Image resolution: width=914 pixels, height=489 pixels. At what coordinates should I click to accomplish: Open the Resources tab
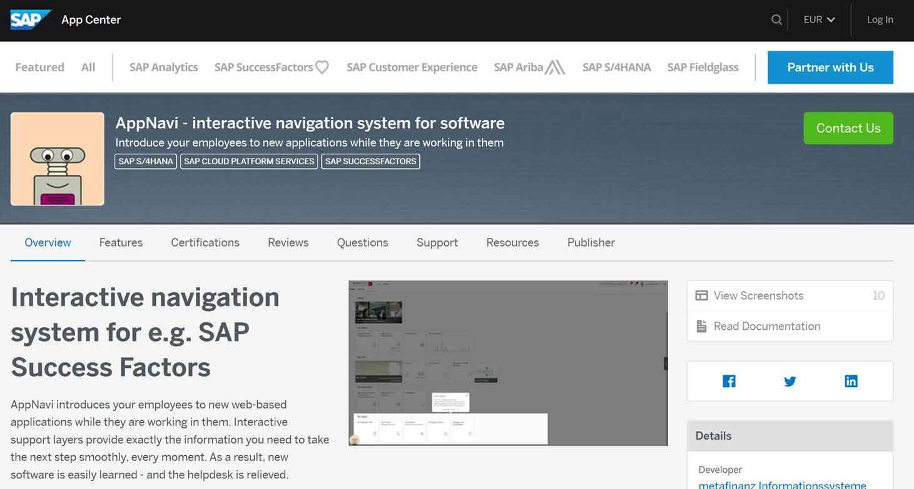click(x=512, y=242)
